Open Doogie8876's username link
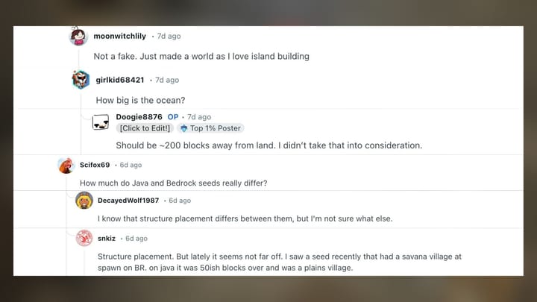The image size is (537, 302). coord(139,117)
